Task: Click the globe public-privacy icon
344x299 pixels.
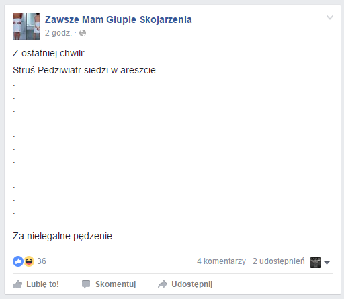Action: (83, 33)
